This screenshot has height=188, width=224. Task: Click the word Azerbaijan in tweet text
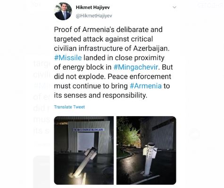click(x=151, y=48)
